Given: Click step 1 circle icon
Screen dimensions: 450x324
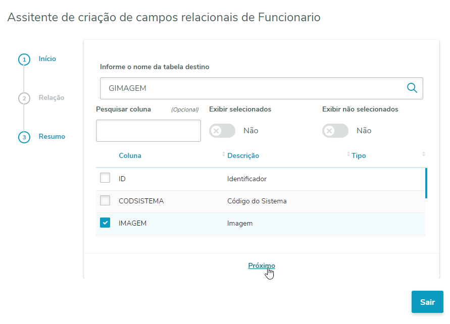Looking at the screenshot, I should (x=24, y=60).
